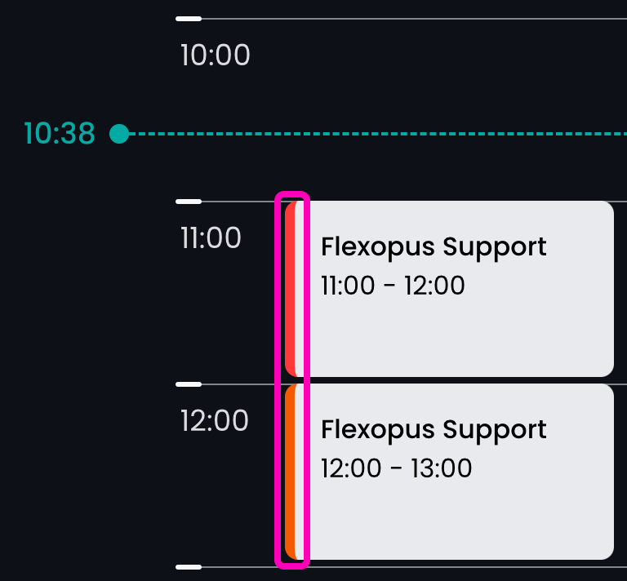Click the red stripe on the 11:00 event

pyautogui.click(x=290, y=289)
